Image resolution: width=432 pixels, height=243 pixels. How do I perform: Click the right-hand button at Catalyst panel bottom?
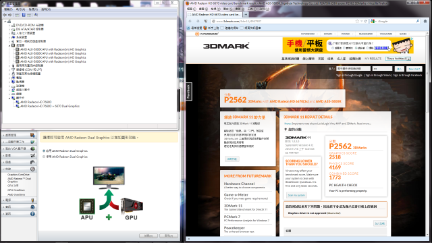[x=169, y=236]
